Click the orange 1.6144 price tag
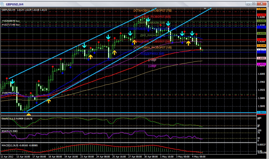This screenshot has height=159, width=269. (x=261, y=45)
